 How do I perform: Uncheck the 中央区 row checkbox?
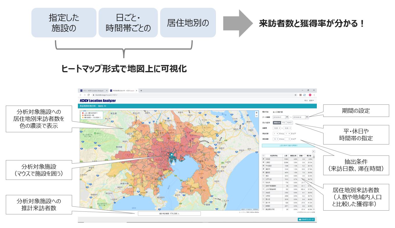(263, 159)
